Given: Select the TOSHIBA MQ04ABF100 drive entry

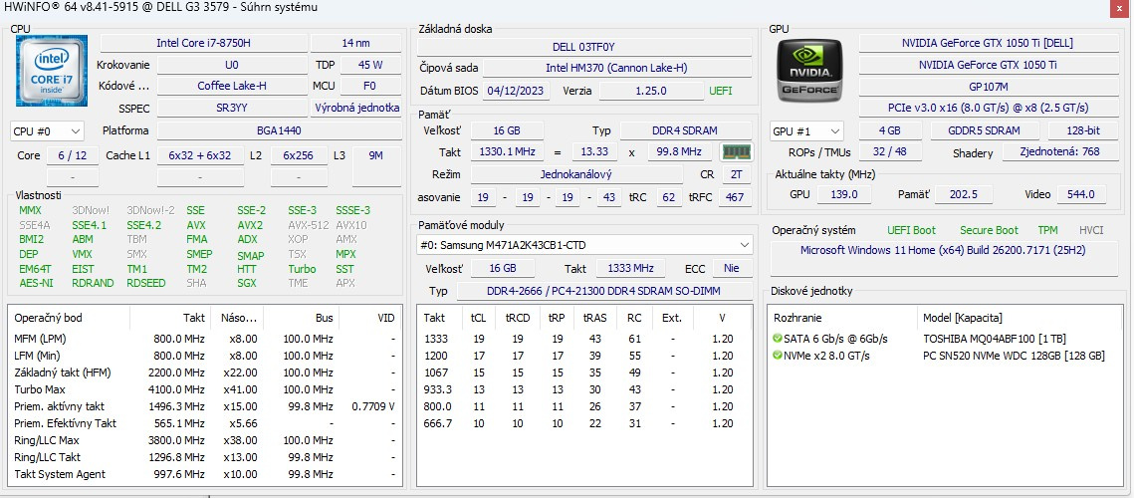Looking at the screenshot, I should (986, 339).
